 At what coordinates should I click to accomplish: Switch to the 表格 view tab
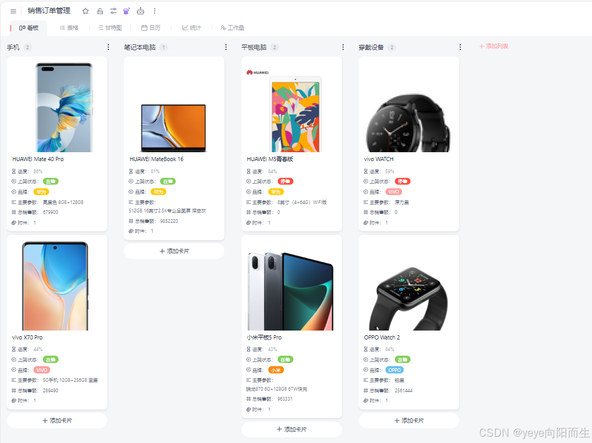[70, 28]
